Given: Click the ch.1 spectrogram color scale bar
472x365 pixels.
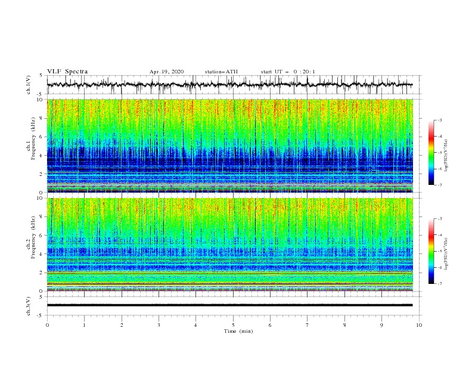Looking at the screenshot, I should click(431, 152).
